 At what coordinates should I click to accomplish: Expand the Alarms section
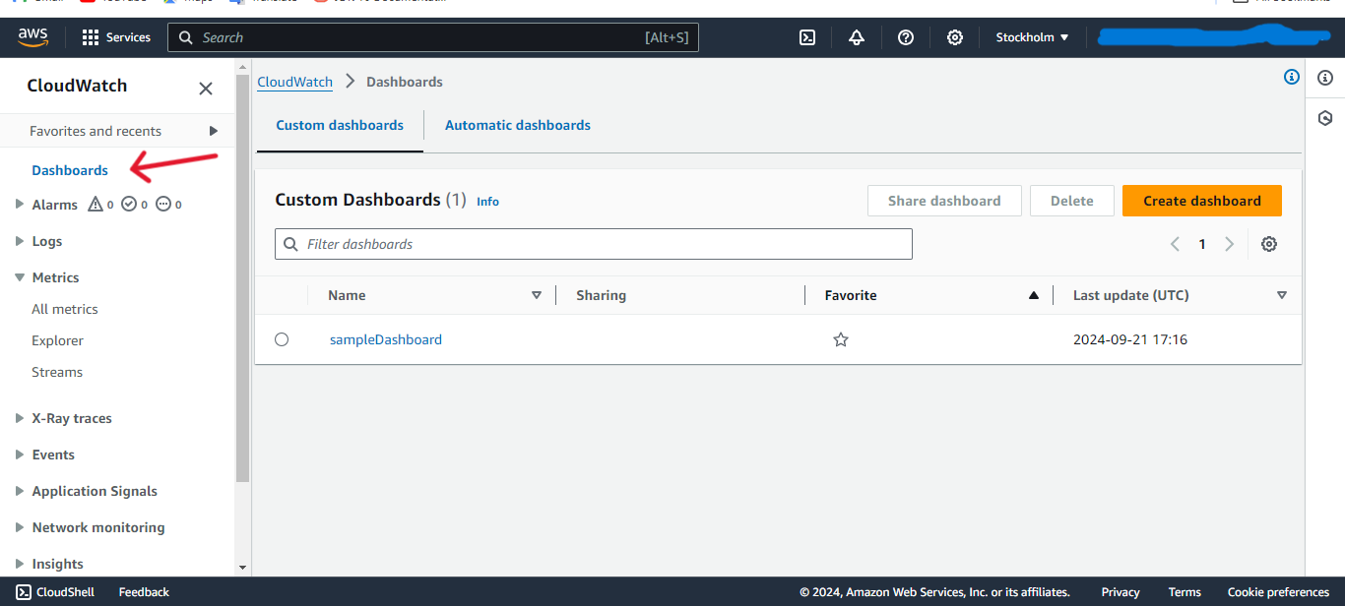click(20, 205)
